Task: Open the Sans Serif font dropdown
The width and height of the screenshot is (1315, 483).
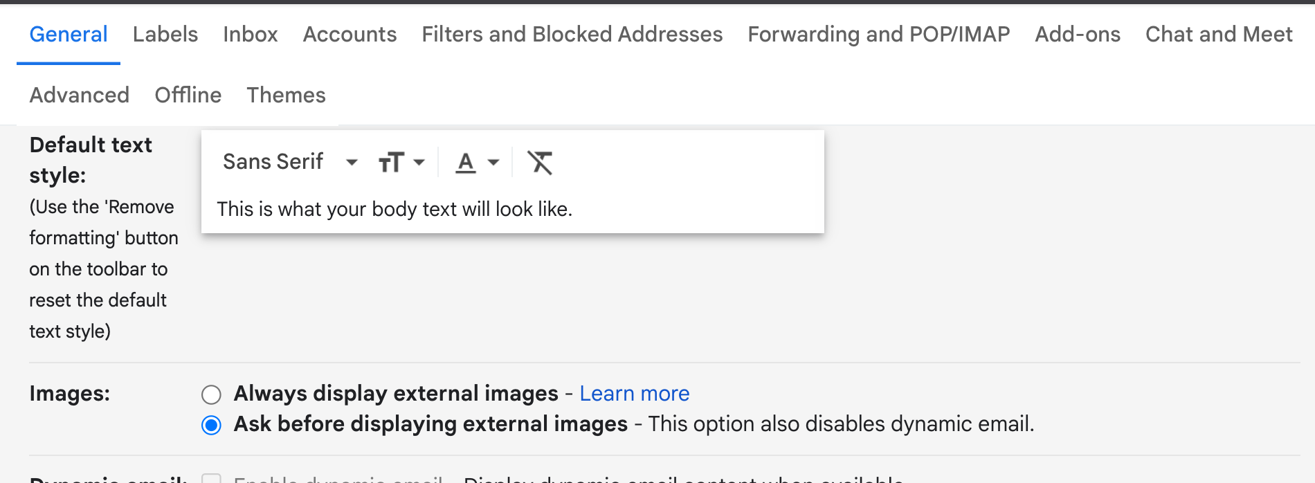Action: (290, 162)
